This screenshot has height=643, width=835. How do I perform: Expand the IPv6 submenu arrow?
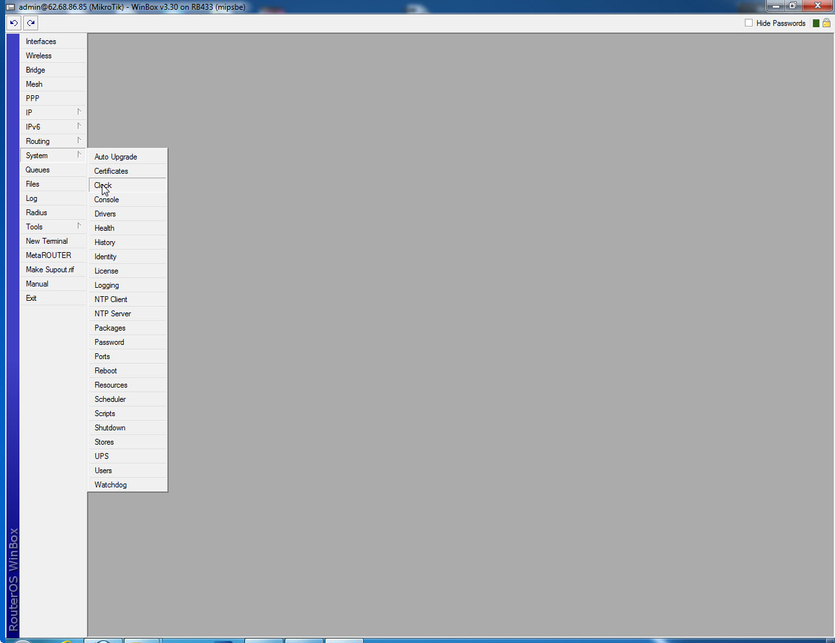tap(79, 126)
